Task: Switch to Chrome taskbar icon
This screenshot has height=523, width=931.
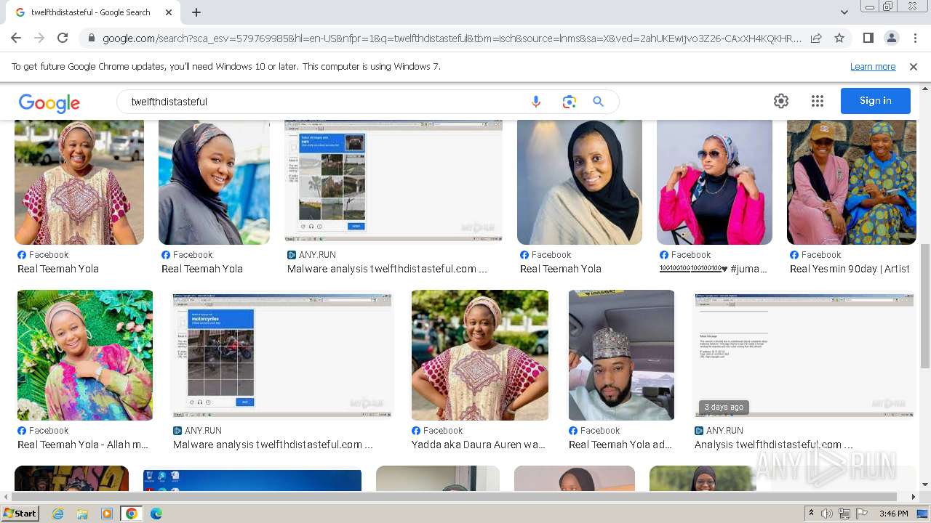Action: click(132, 514)
